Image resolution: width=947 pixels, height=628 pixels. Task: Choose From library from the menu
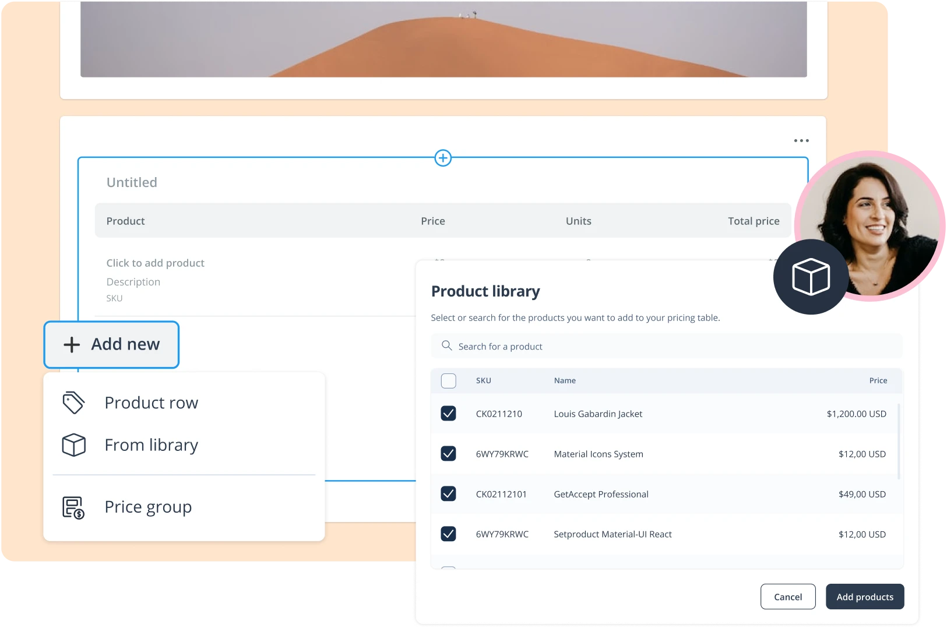[x=152, y=444]
